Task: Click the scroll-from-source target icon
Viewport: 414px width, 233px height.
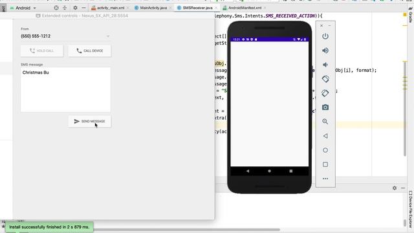Action: [x=56, y=8]
